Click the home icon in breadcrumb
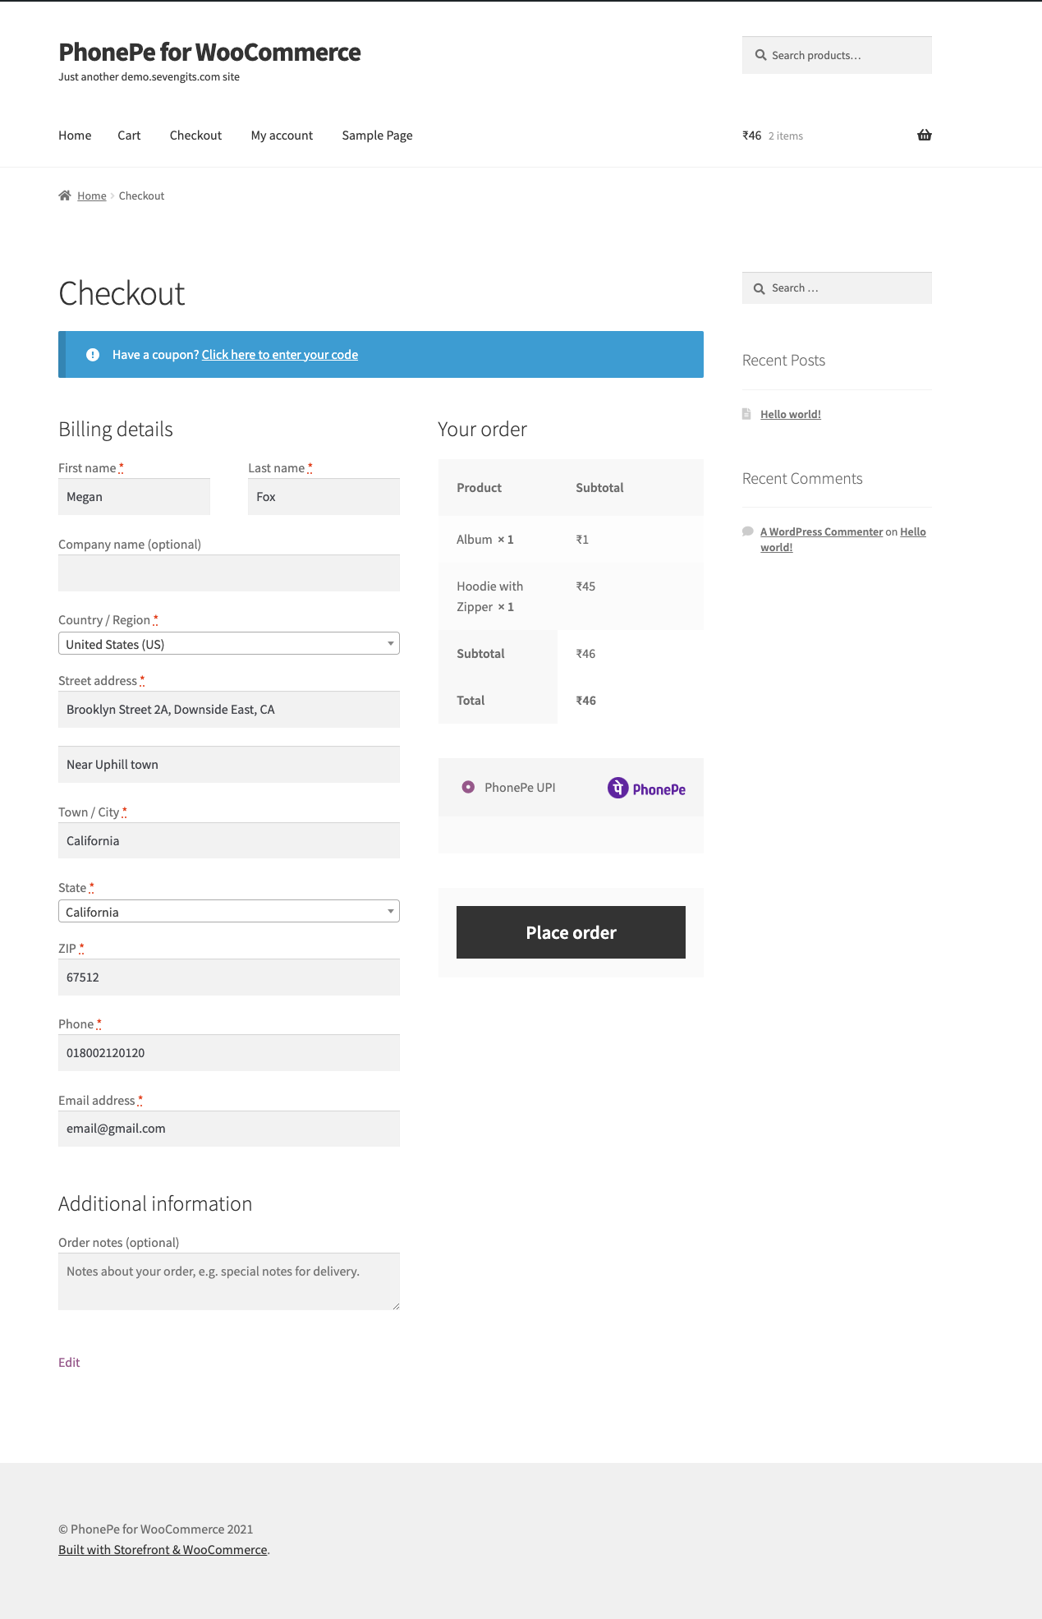Viewport: 1042px width, 1619px height. (65, 195)
